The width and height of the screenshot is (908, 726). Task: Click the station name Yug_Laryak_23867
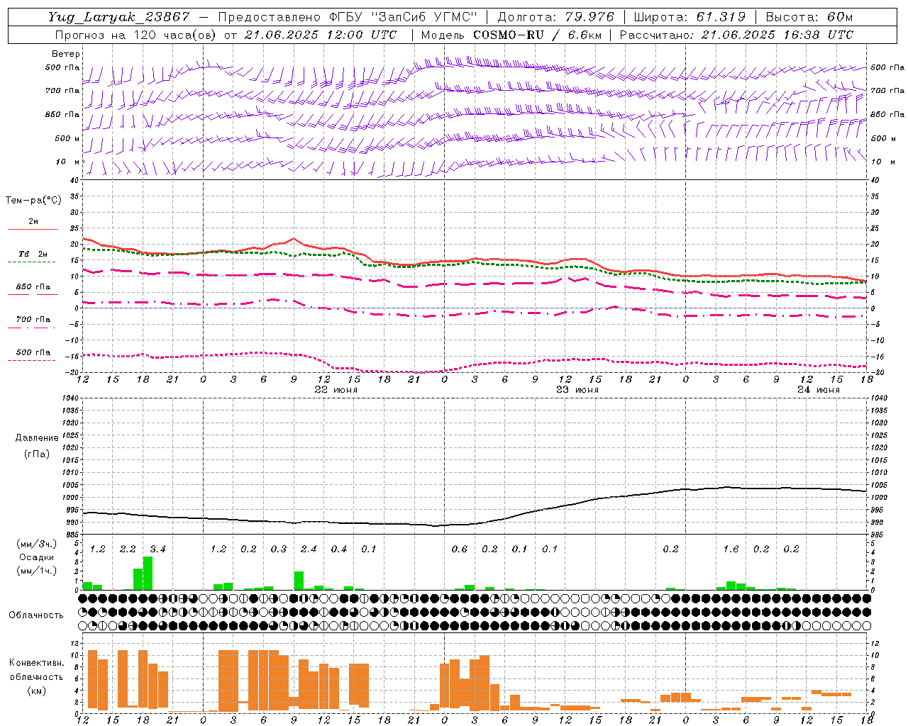119,17
